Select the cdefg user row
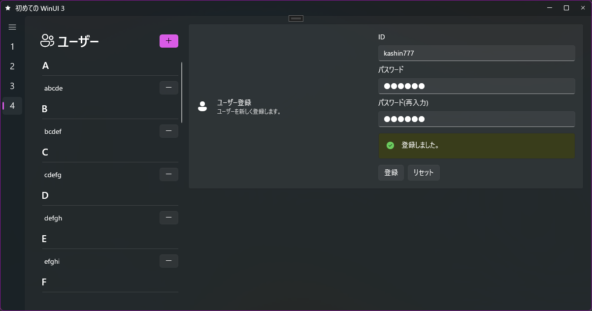Viewport: 592px width, 311px height. click(x=110, y=175)
